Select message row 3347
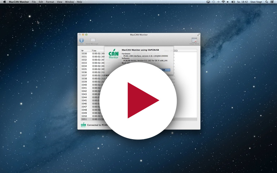This screenshot has height=173, width=277. pos(139,107)
